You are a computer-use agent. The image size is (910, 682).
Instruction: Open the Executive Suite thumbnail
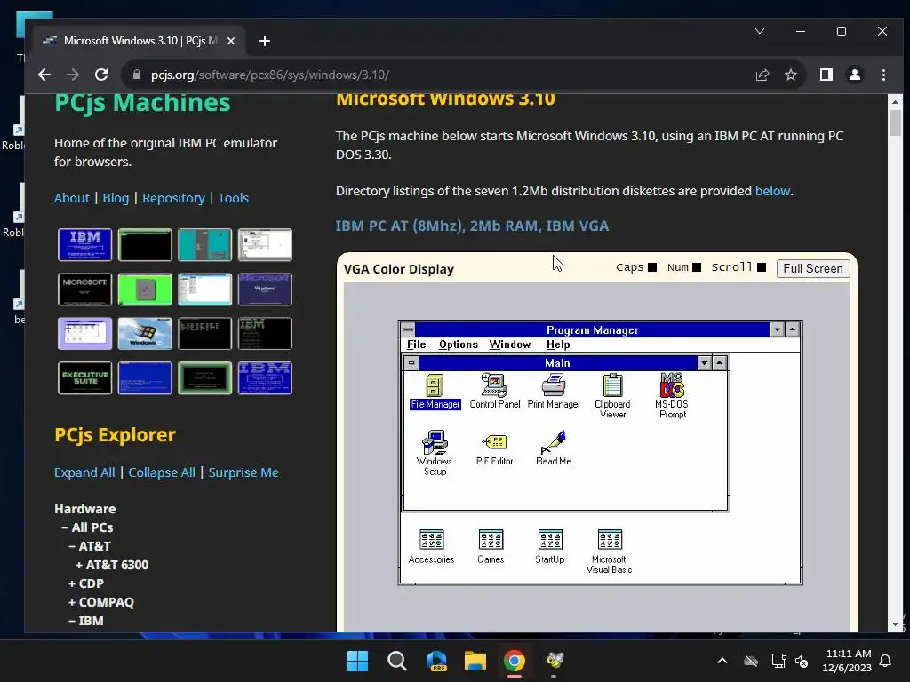pos(84,378)
